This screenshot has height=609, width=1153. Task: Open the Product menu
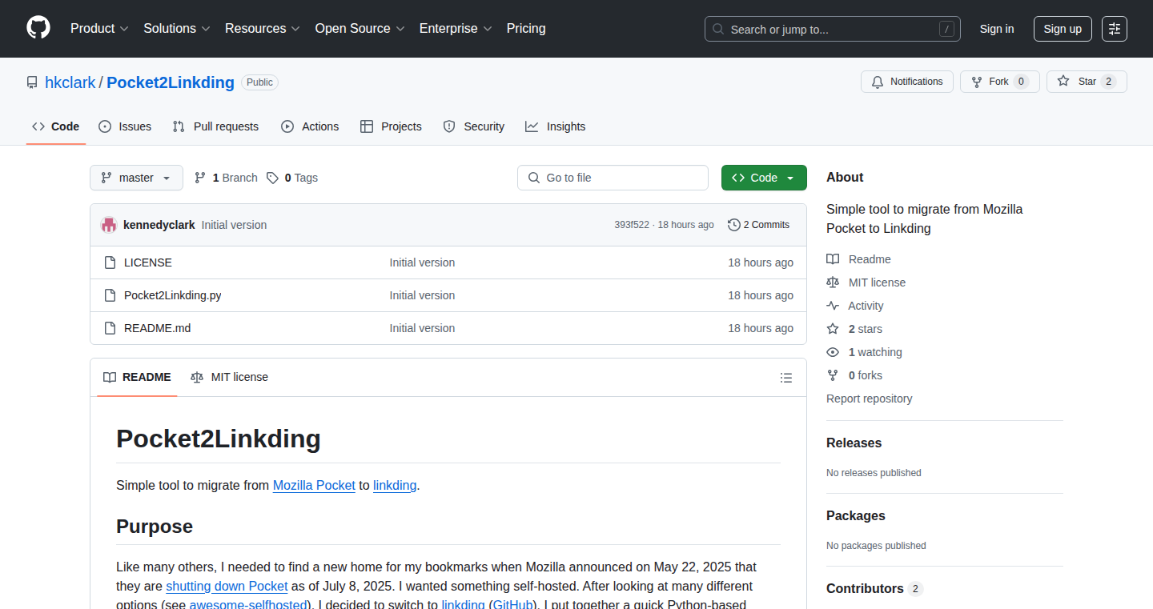pos(99,29)
